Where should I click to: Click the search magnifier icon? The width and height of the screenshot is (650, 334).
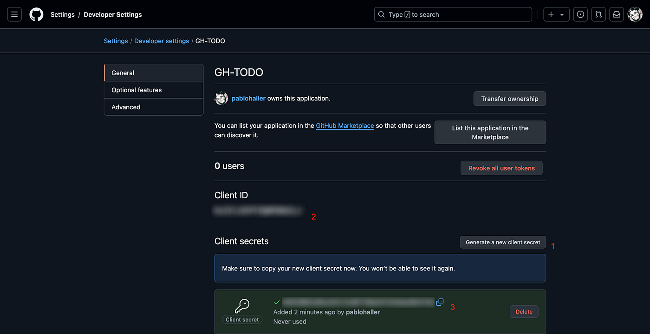tap(382, 14)
